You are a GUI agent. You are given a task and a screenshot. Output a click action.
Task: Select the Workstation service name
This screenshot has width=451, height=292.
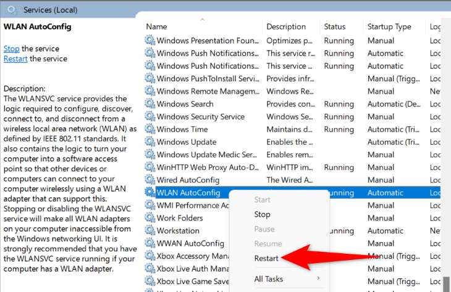[x=178, y=230]
